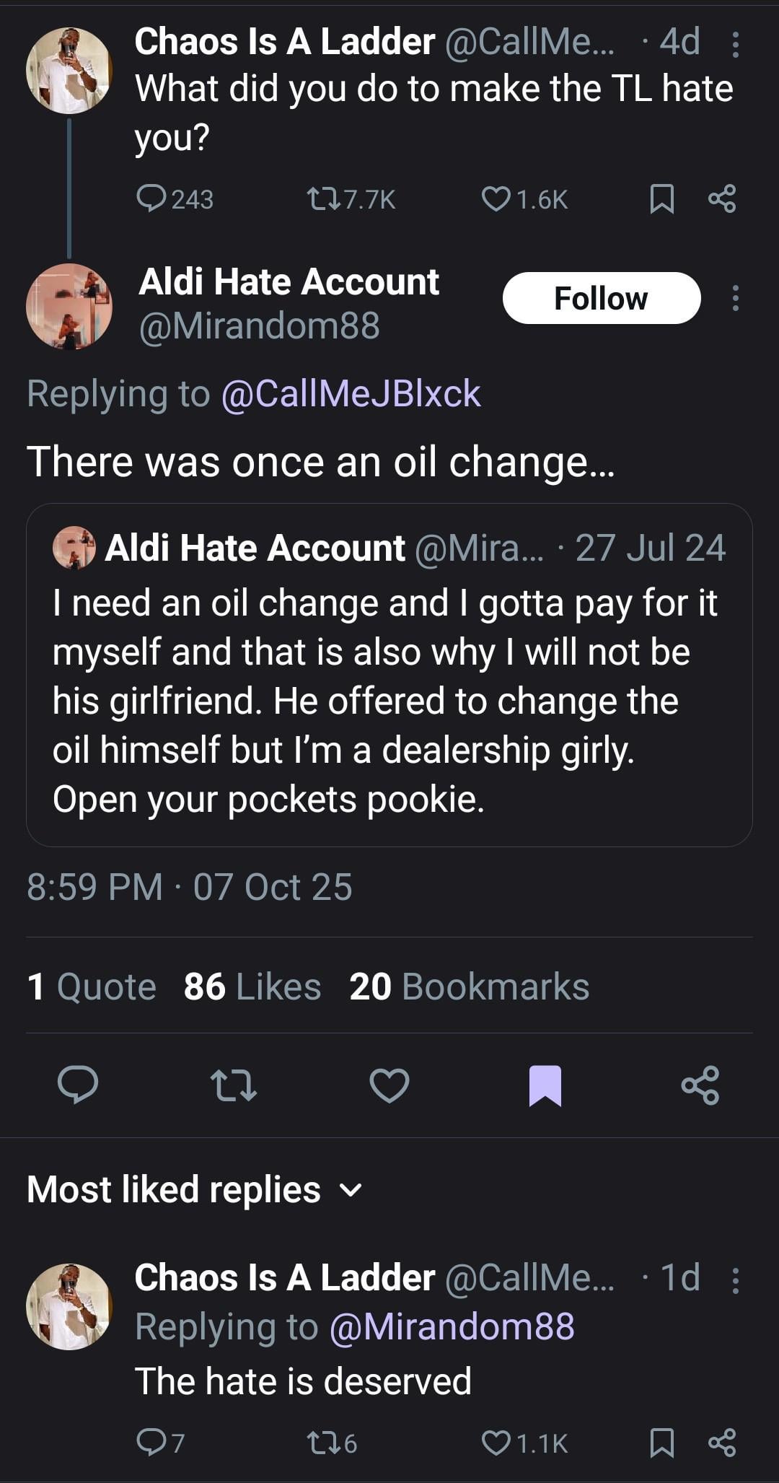The width and height of the screenshot is (779, 1483).
Task: View the 1 Quote list
Action: pos(92,987)
